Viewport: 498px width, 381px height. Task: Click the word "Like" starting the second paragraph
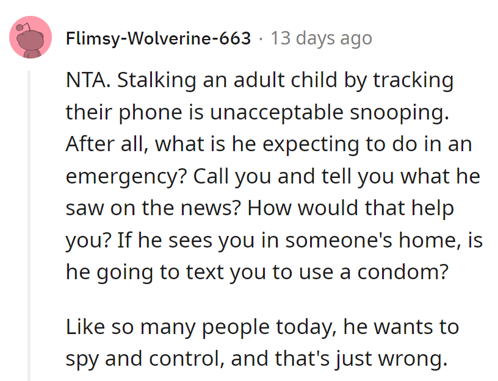85,327
